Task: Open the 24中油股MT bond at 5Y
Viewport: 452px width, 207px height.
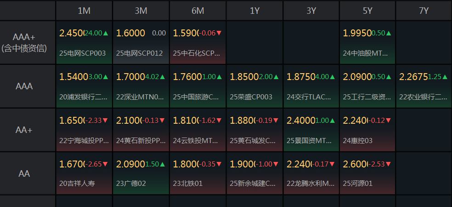Action: pyautogui.click(x=367, y=53)
